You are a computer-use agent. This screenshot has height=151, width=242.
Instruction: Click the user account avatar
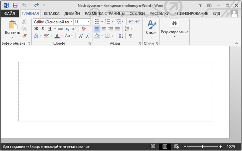tap(234, 13)
